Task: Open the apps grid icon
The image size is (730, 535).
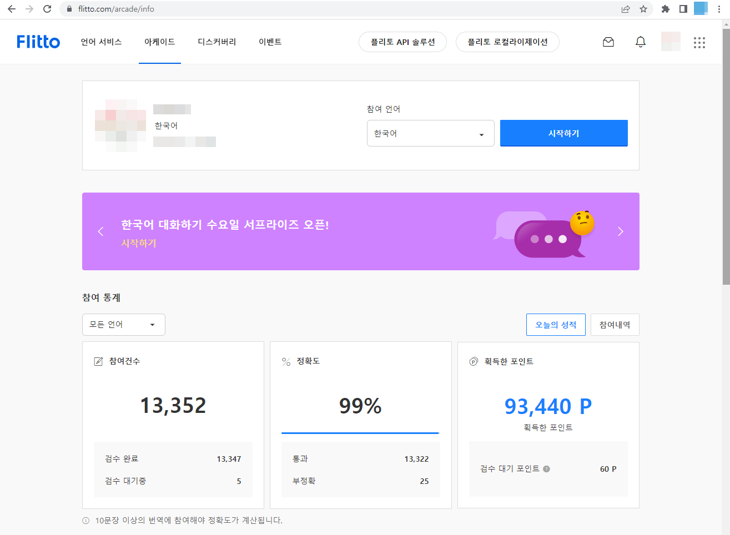Action: 699,42
